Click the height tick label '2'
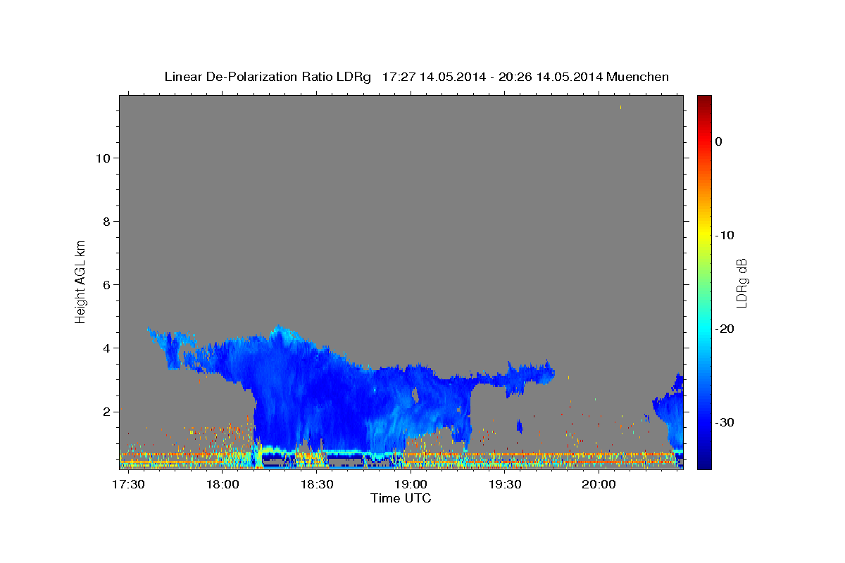The width and height of the screenshot is (845, 563). [106, 411]
